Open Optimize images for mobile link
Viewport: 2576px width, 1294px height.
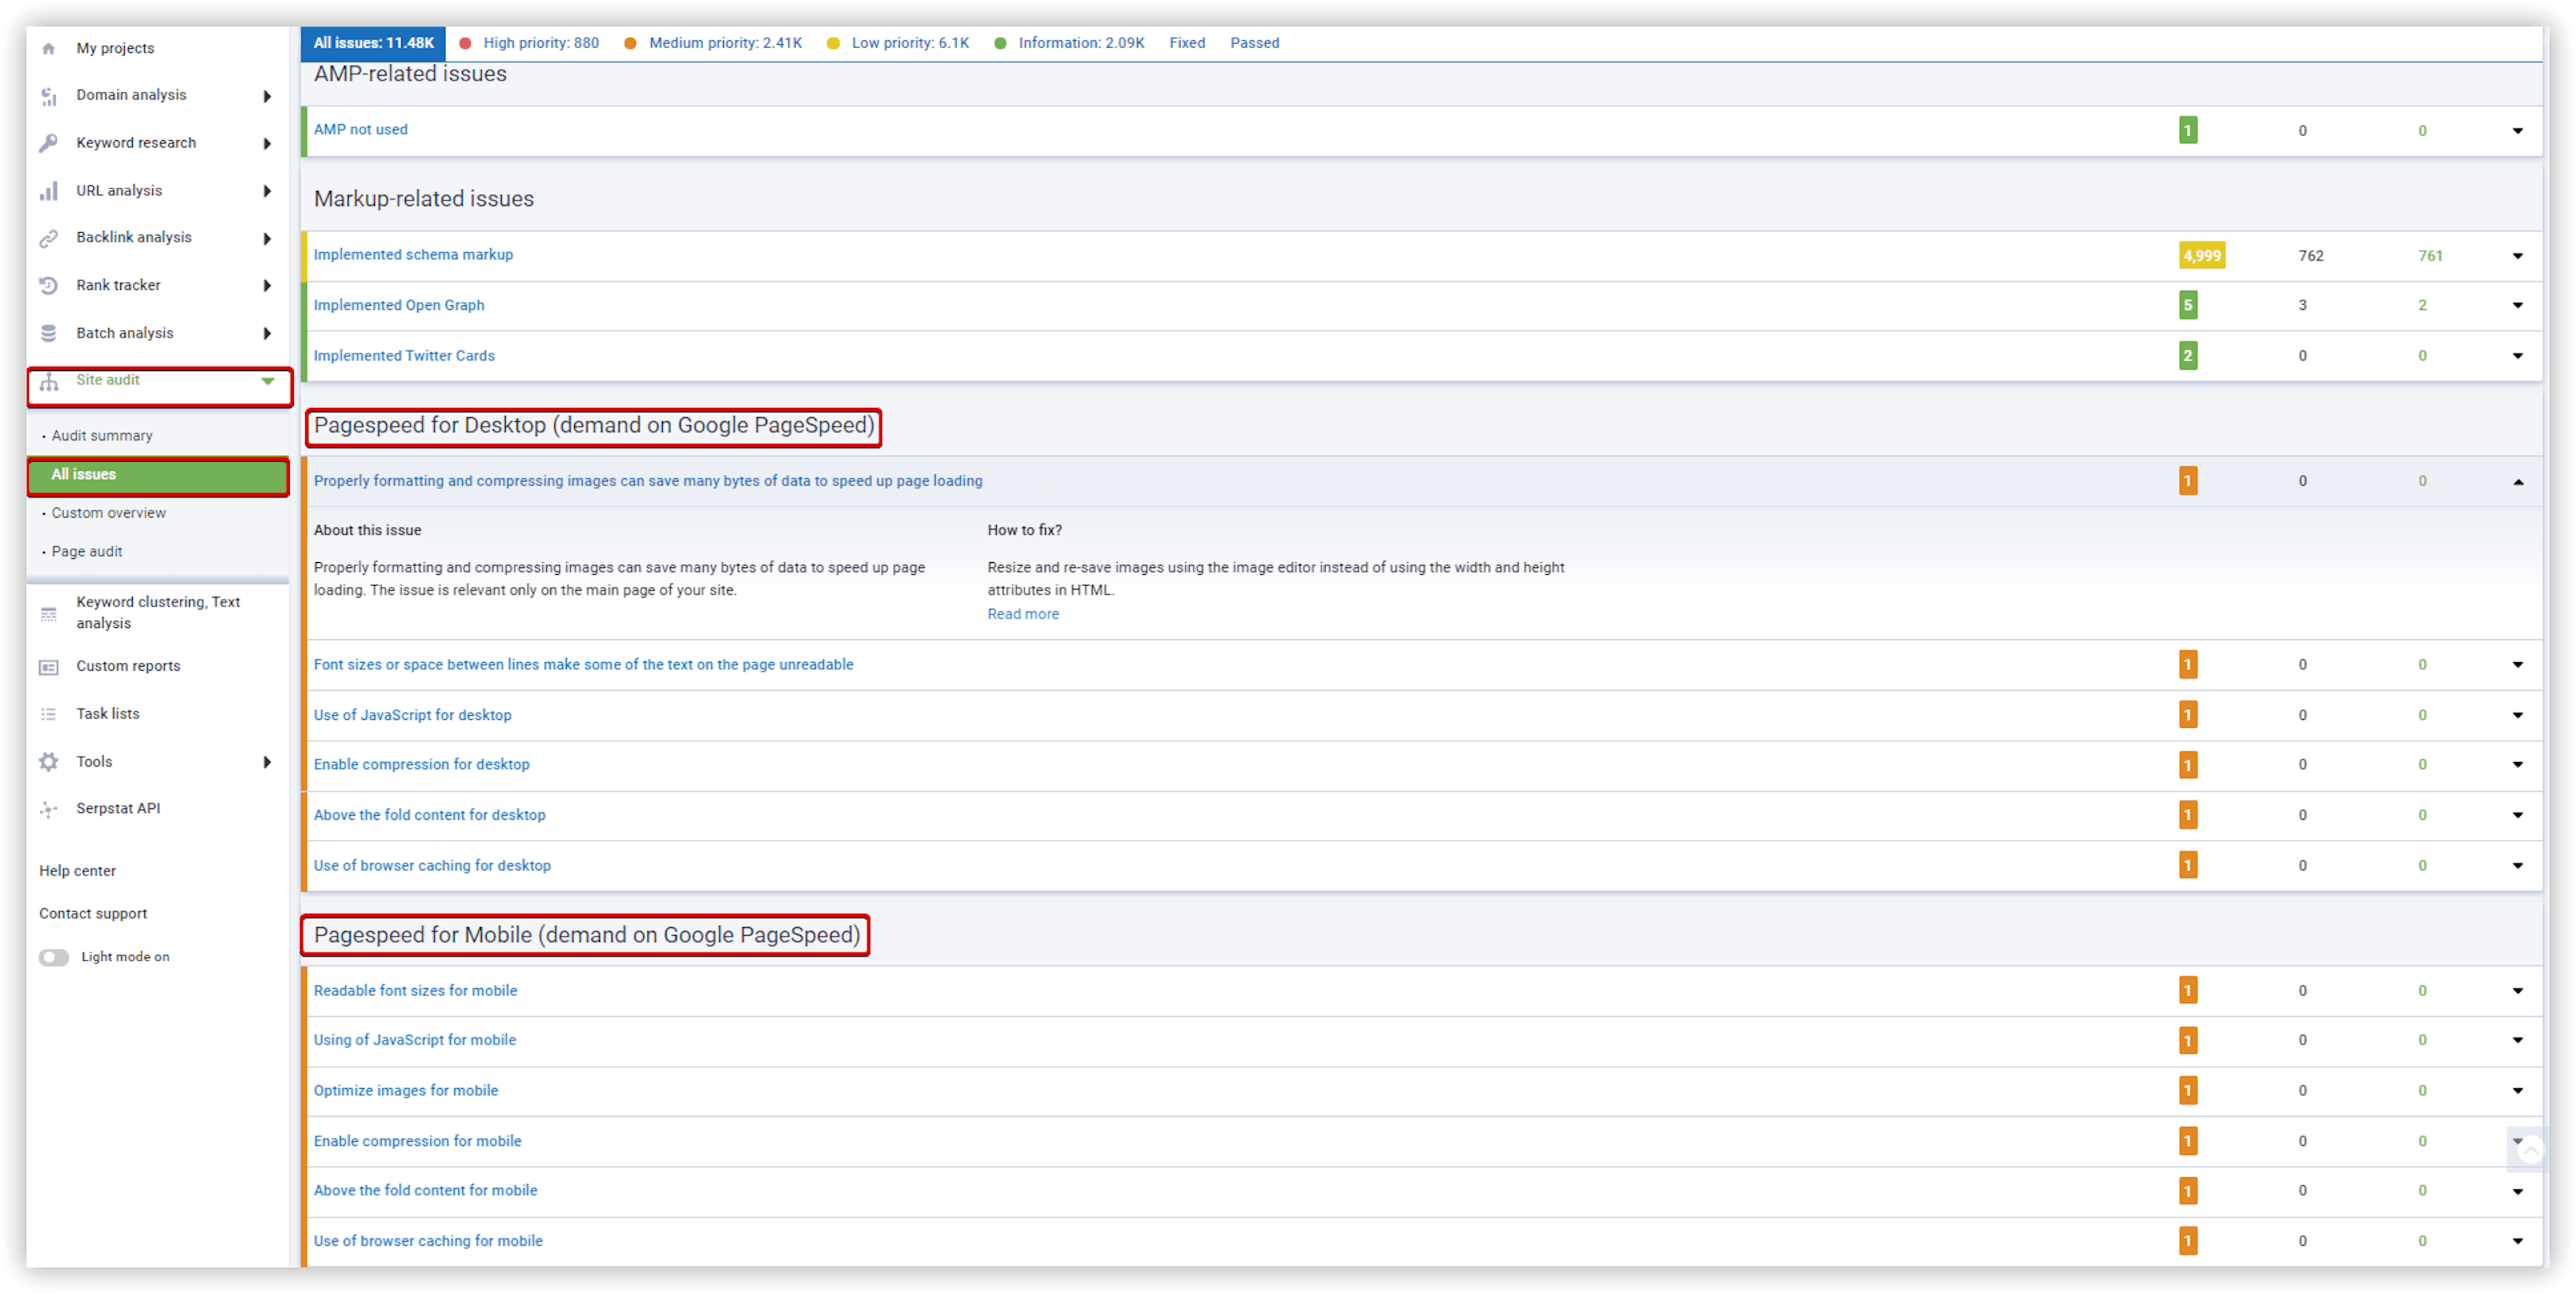point(406,1091)
